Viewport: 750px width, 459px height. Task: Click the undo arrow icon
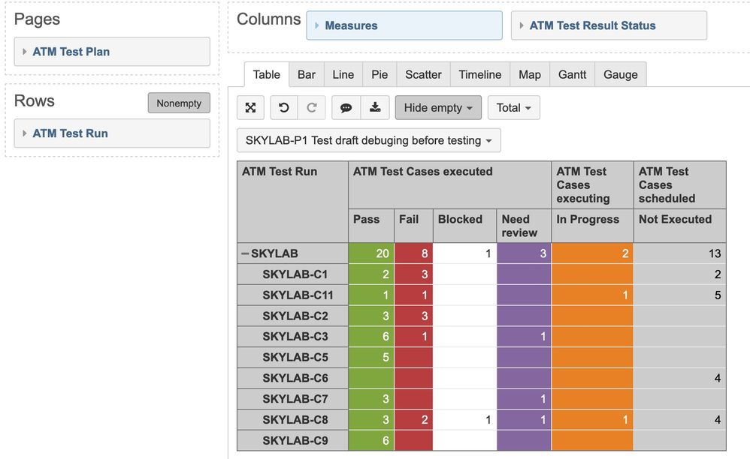(x=283, y=108)
